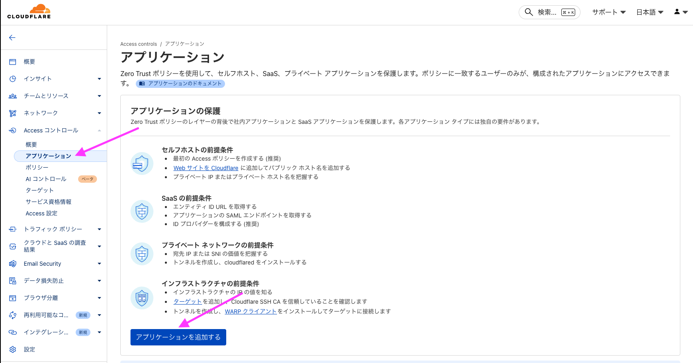Click the インフラストラクチャの前提条件 heading
Screen dimensions: 693x363
click(210, 284)
